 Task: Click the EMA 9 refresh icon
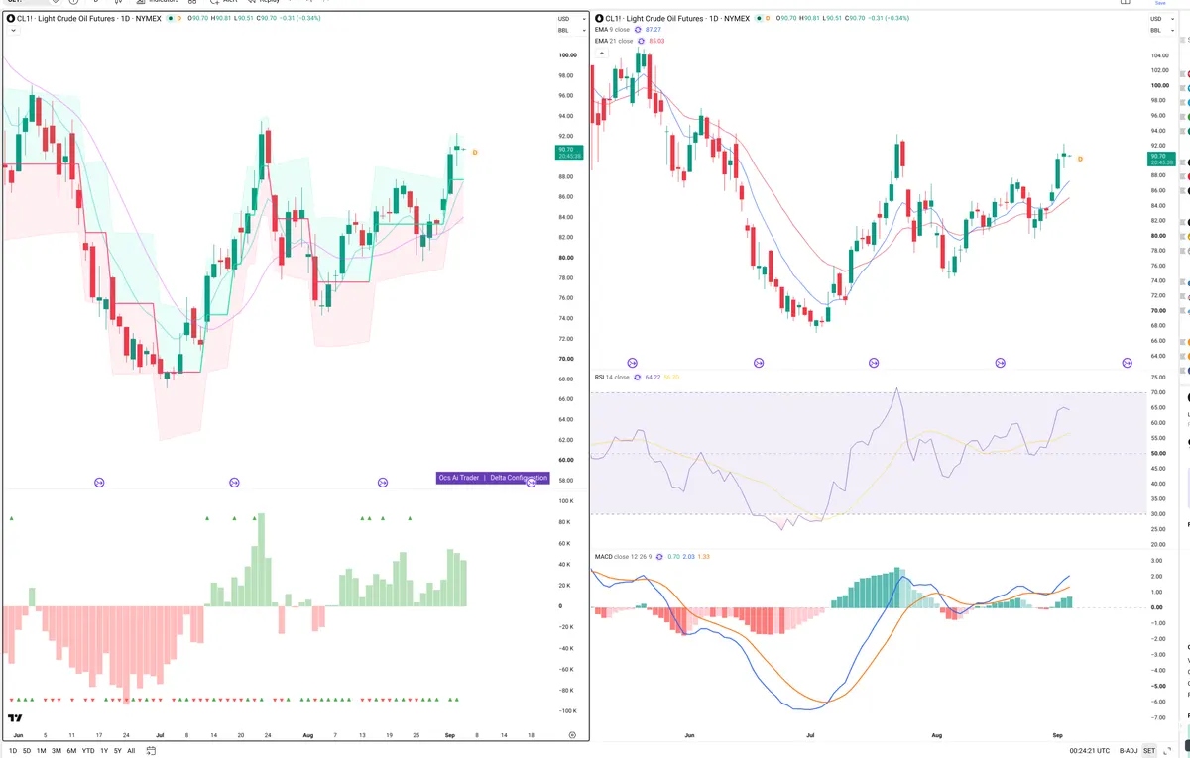pyautogui.click(x=639, y=30)
